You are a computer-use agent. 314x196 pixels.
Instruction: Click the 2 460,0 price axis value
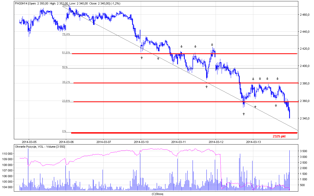click(305, 15)
